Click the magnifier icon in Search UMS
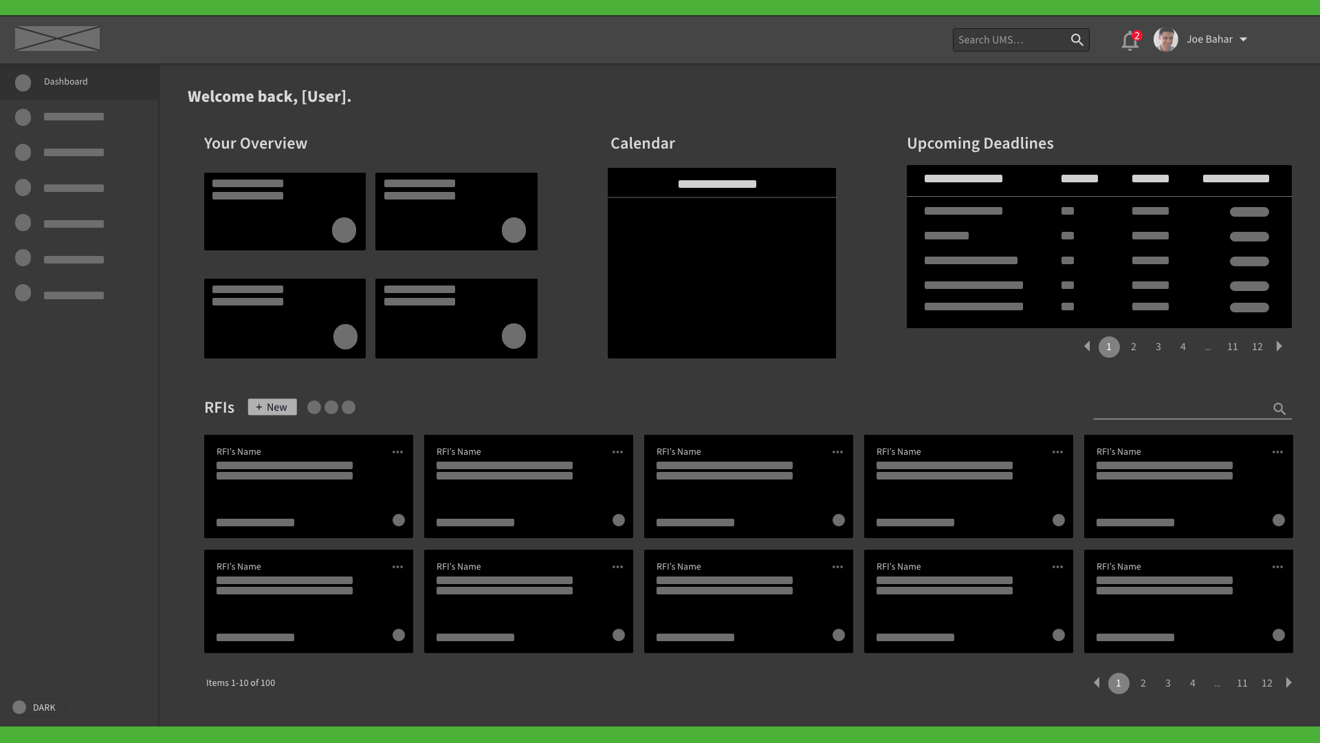The image size is (1320, 743). [x=1077, y=40]
